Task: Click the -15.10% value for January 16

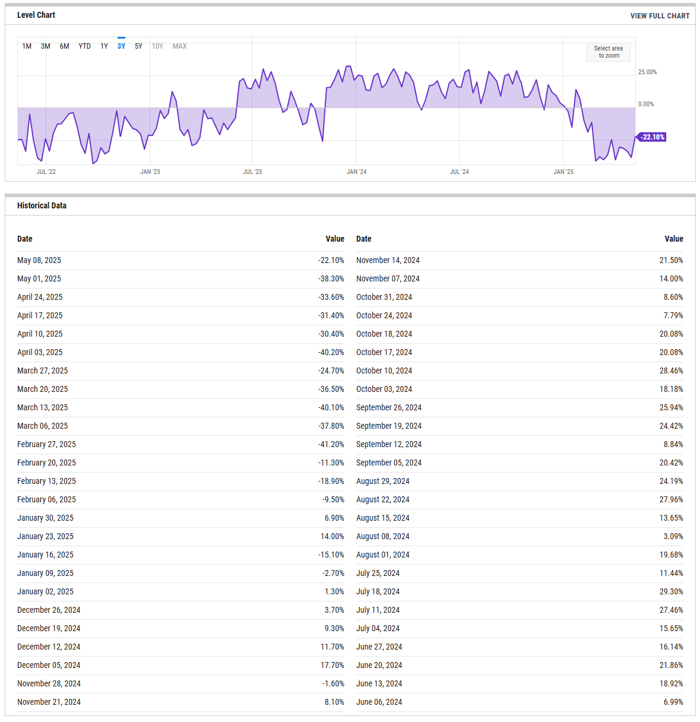Action: point(331,555)
